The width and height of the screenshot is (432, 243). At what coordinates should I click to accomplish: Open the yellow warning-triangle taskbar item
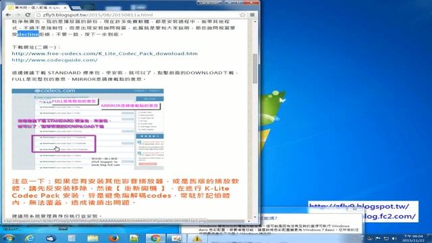[196, 238]
